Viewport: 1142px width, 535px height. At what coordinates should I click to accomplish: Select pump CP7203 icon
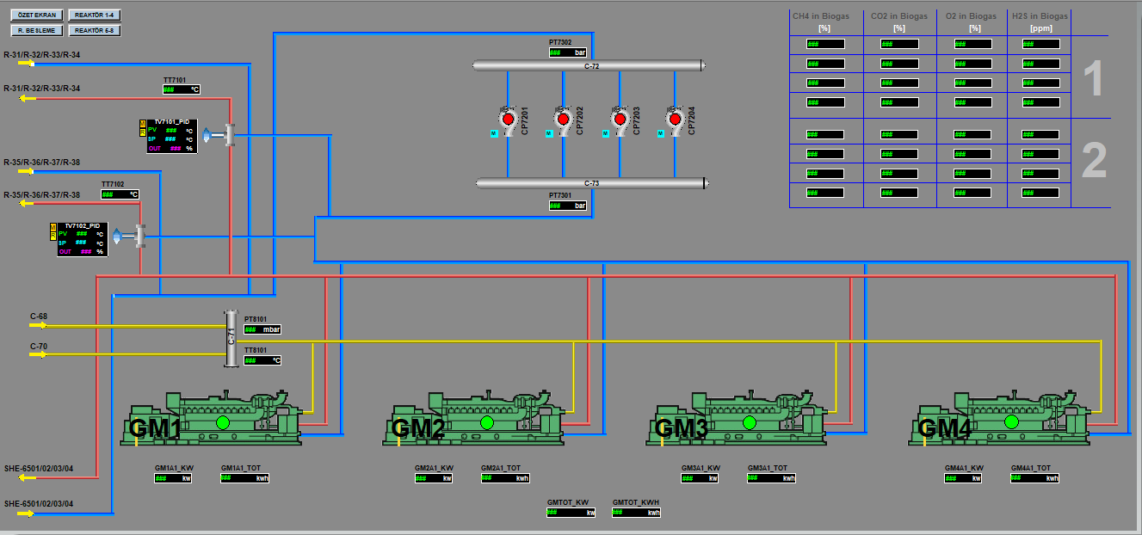619,119
